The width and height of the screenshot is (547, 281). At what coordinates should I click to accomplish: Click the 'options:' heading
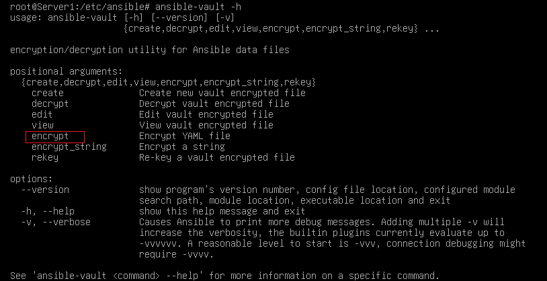tap(32, 179)
